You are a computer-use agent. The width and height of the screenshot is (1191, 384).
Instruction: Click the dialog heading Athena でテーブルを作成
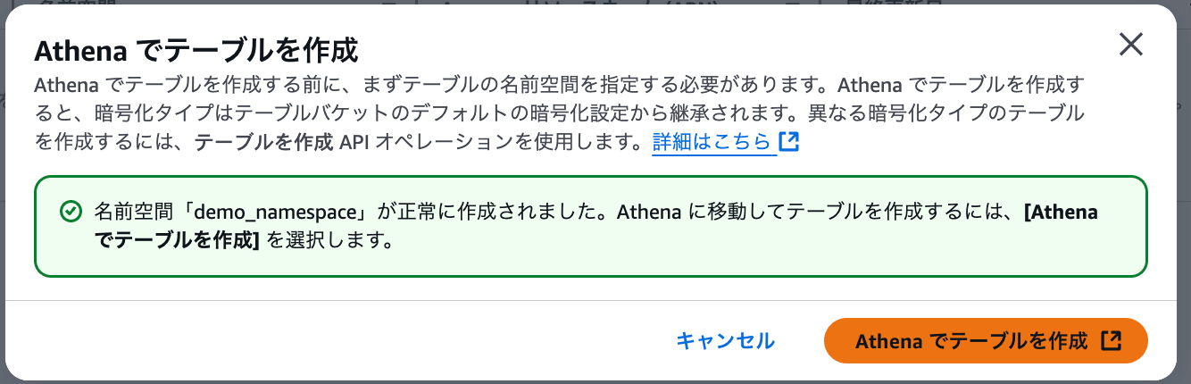pos(196,50)
